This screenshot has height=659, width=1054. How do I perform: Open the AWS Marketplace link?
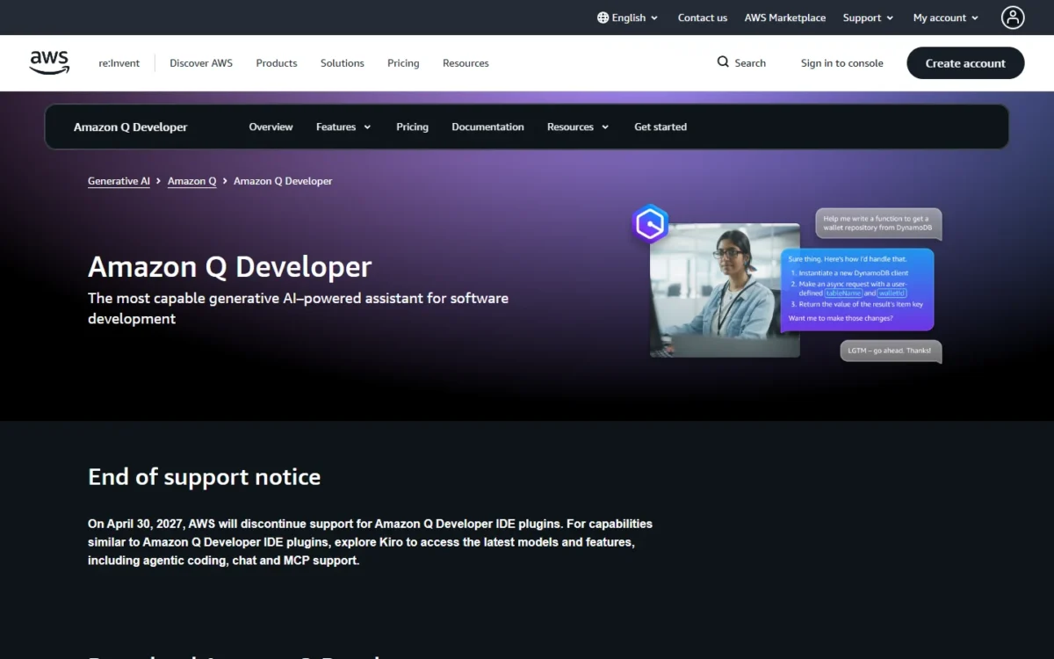tap(785, 18)
